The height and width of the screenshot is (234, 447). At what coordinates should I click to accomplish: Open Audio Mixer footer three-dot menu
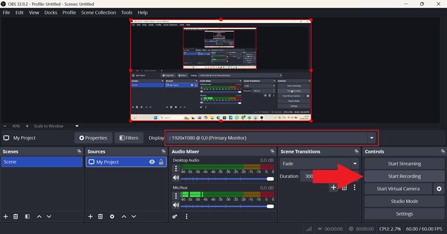pos(187,217)
